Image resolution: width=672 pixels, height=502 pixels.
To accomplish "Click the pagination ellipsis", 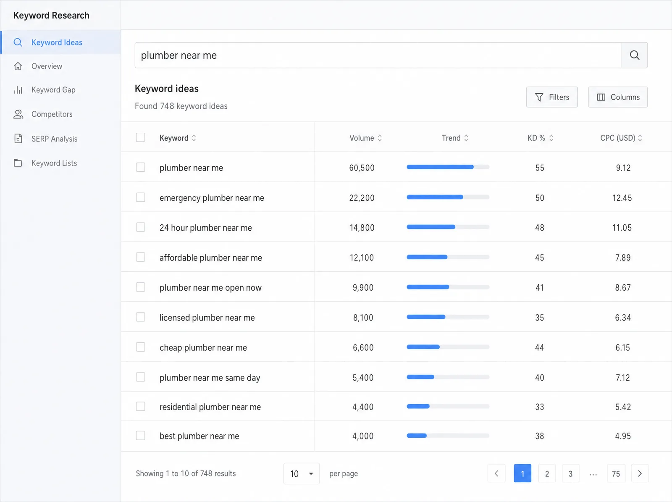I will coord(593,475).
